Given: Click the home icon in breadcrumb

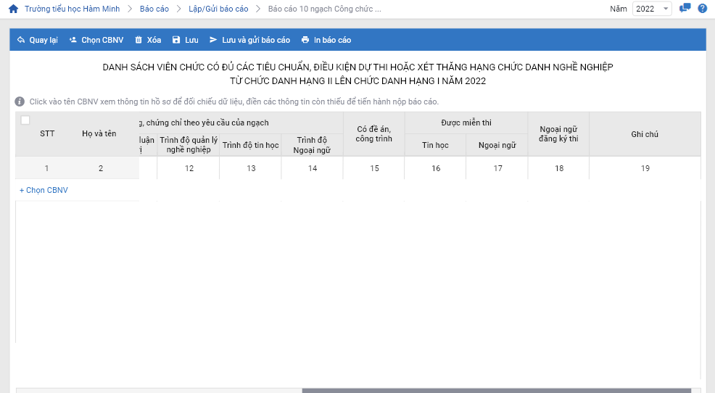Looking at the screenshot, I should [x=13, y=9].
